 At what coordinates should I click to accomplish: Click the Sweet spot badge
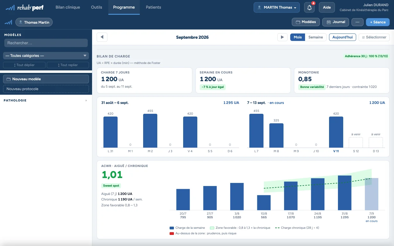click(x=111, y=186)
